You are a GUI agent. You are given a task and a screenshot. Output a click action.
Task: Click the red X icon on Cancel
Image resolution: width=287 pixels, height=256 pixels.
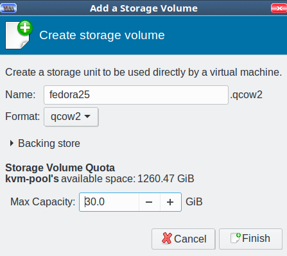(167, 238)
